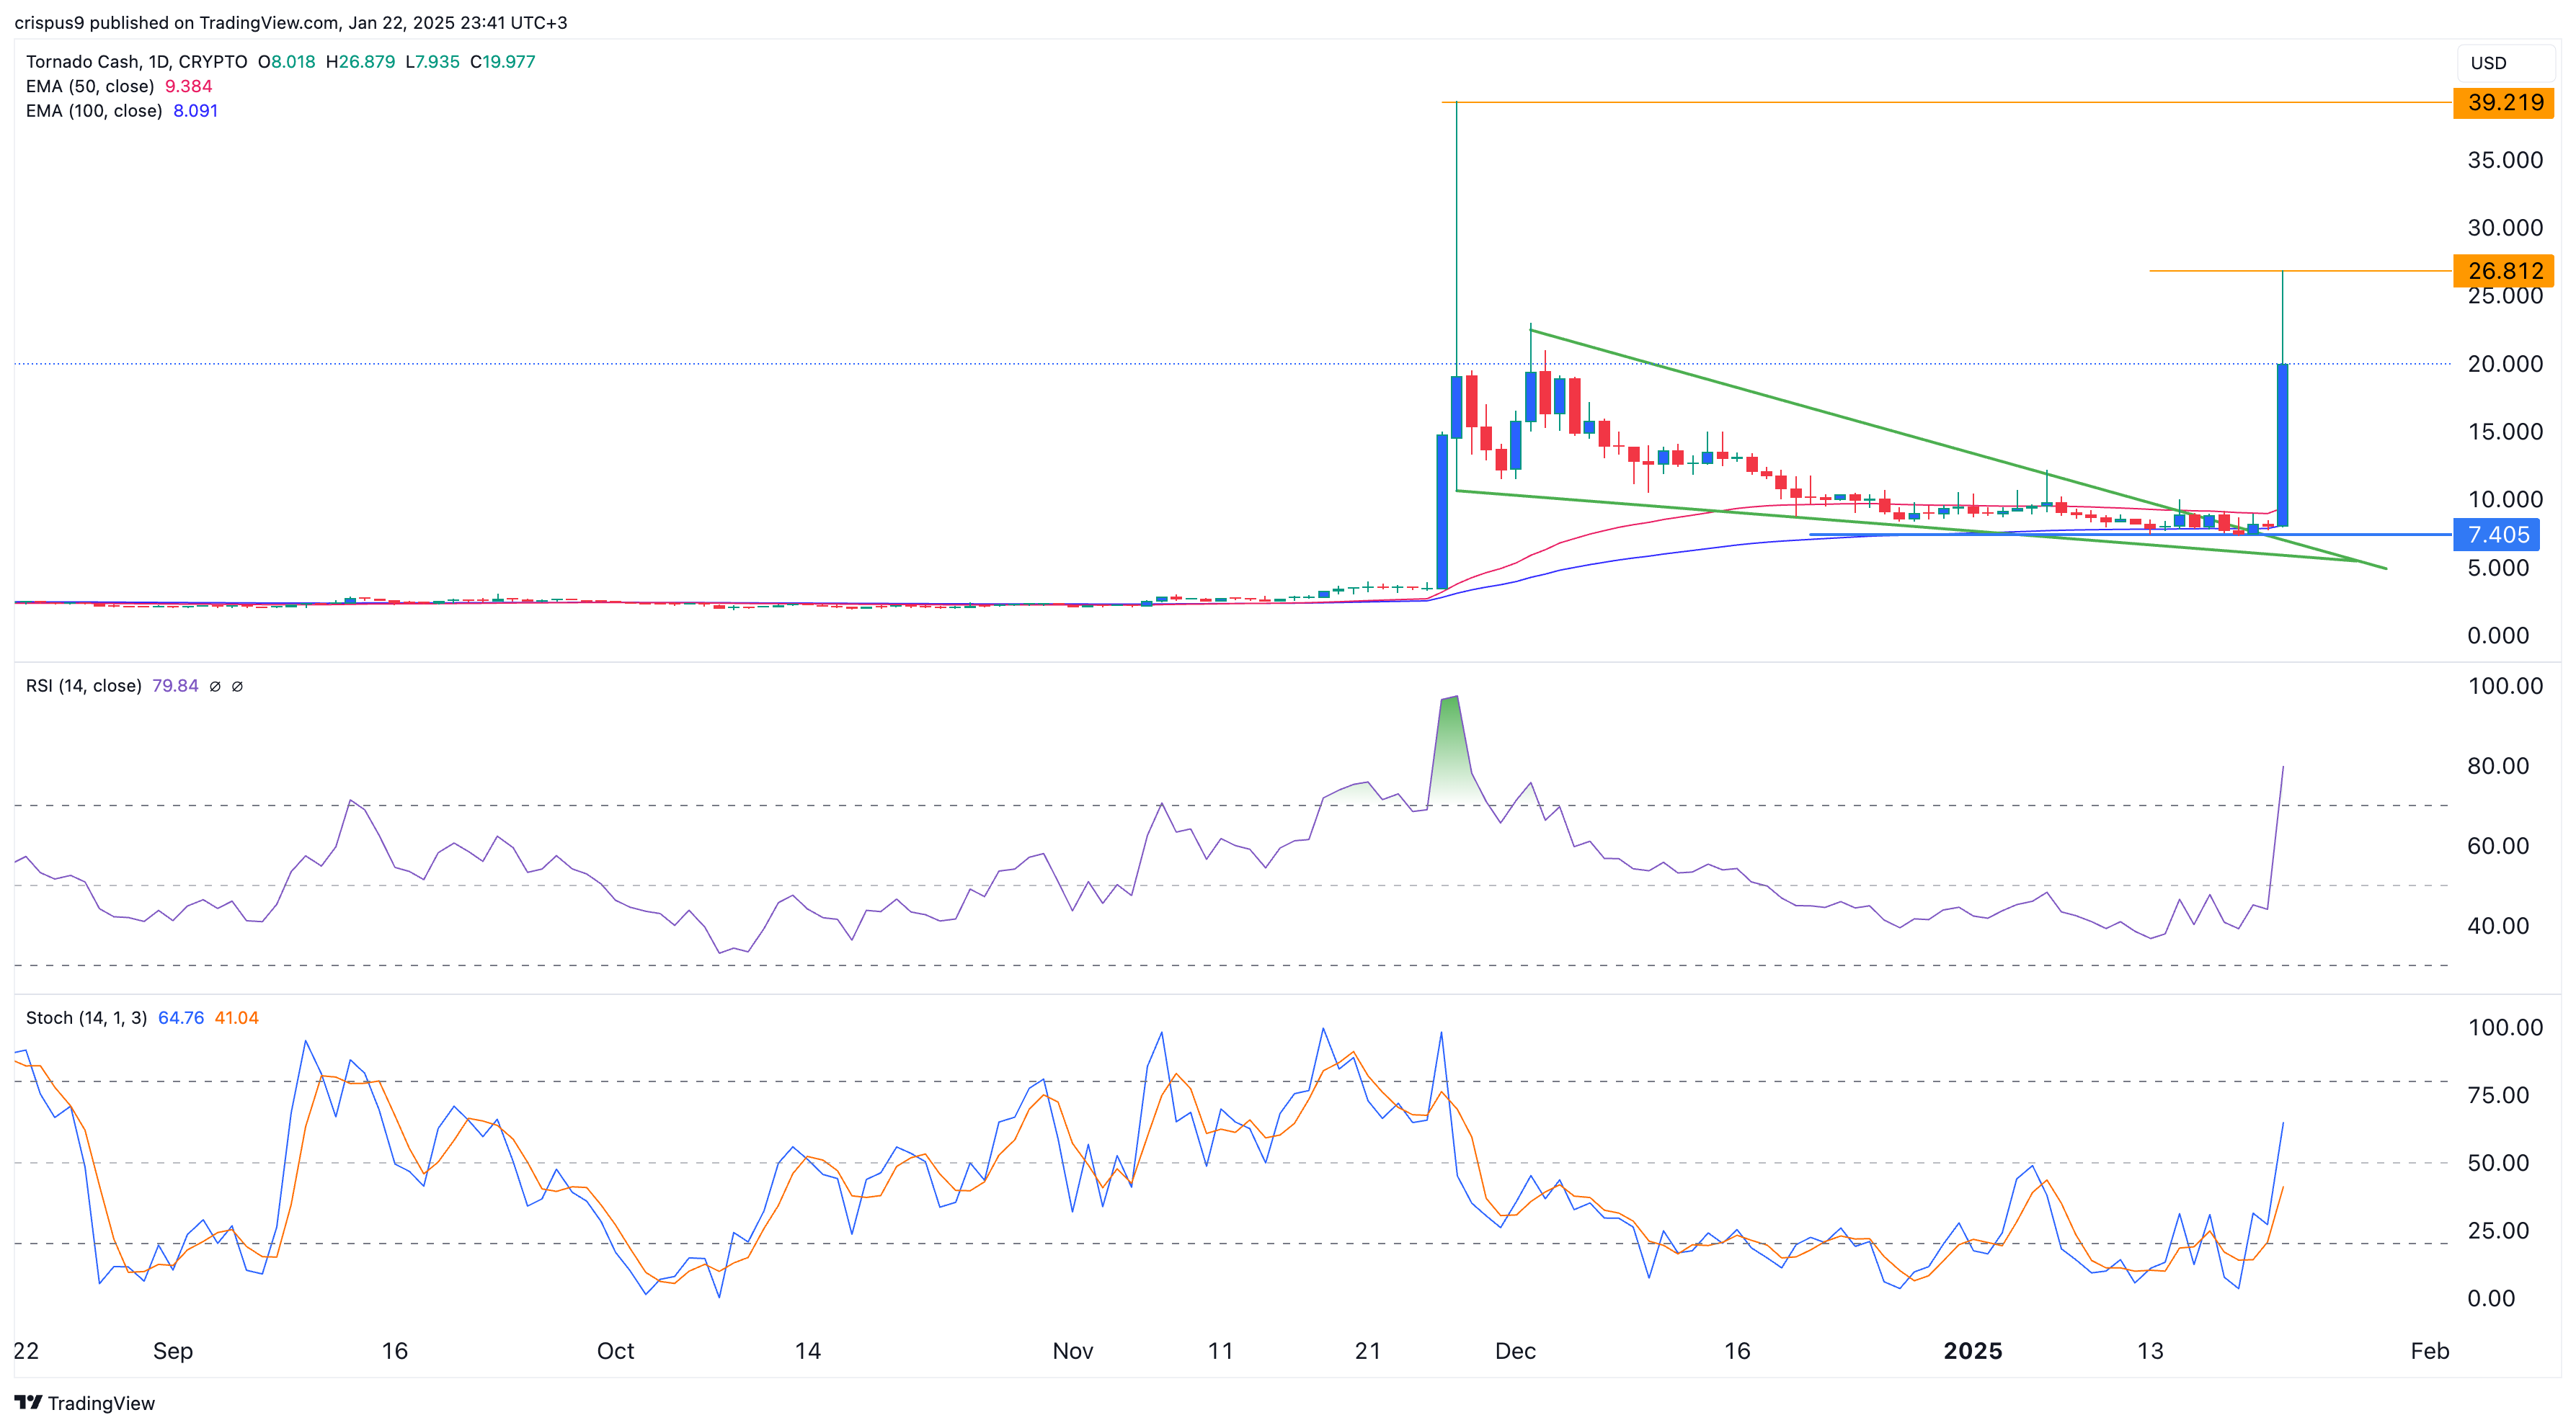Click the Oct label on time axis

pos(615,1351)
